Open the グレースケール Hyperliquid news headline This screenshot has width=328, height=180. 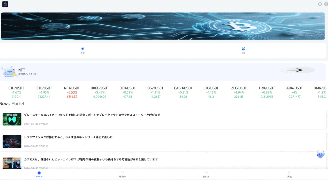(x=92, y=115)
